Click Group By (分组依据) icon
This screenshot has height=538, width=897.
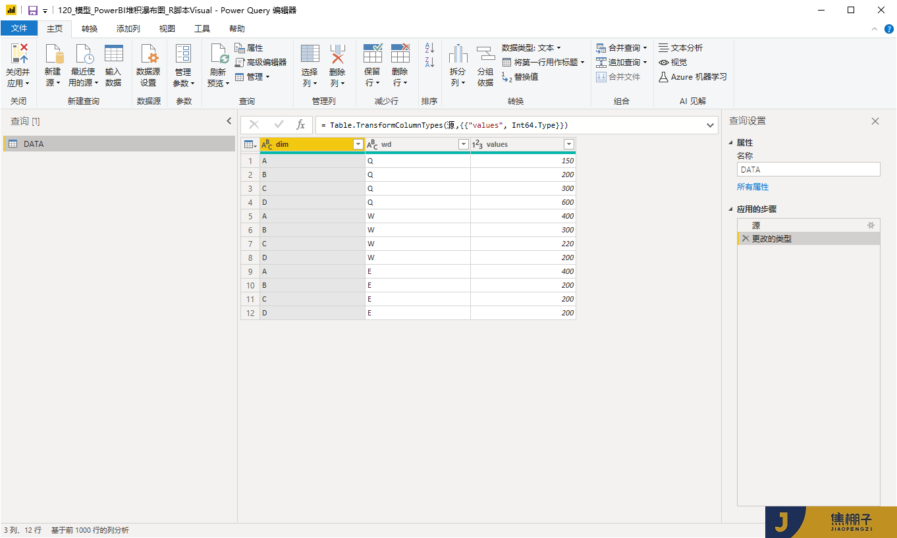(485, 54)
